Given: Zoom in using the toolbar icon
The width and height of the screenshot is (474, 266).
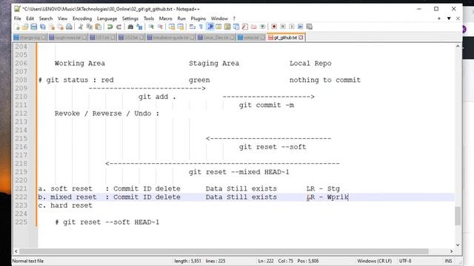Looking at the screenshot, I should pyautogui.click(x=151, y=27).
